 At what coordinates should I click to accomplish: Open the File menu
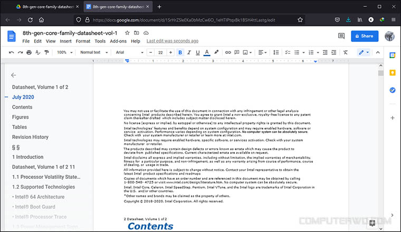26,41
